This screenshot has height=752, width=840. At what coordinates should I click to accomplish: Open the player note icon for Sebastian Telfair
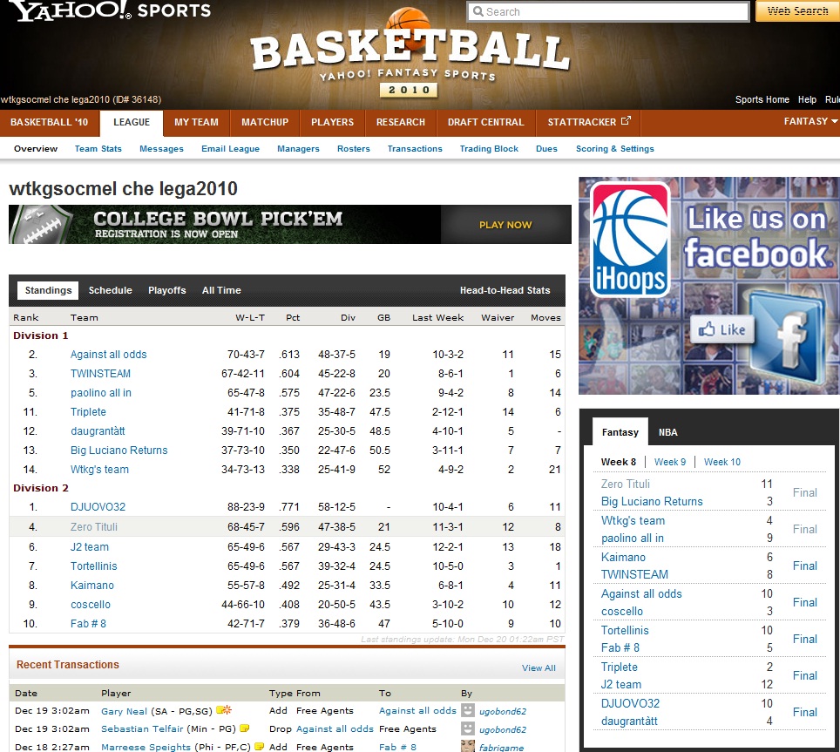pos(245,728)
